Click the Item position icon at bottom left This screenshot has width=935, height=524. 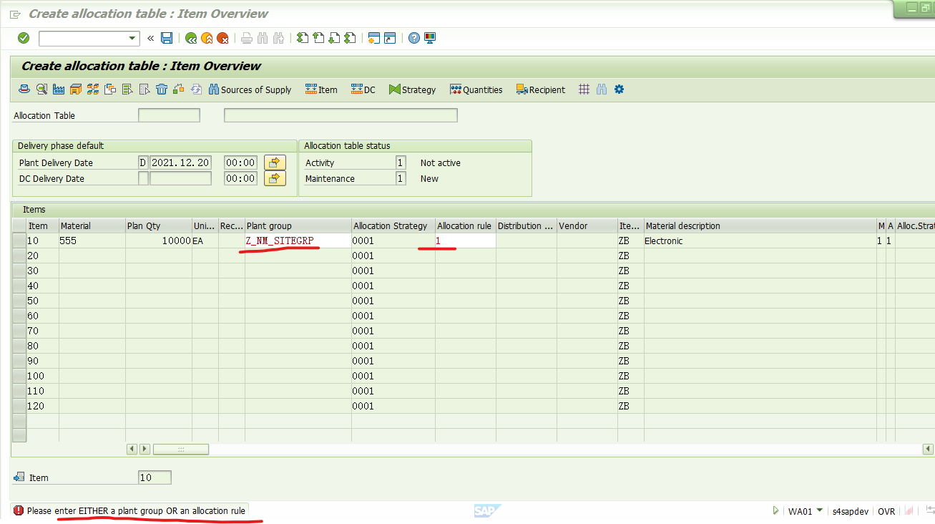click(19, 477)
